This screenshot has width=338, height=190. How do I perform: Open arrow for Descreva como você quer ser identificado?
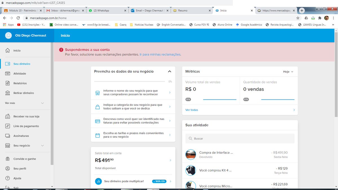click(x=170, y=121)
